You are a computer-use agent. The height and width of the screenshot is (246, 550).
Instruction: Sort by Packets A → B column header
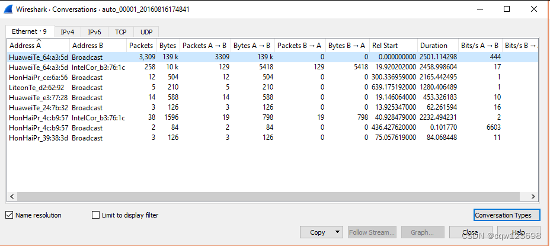click(205, 45)
